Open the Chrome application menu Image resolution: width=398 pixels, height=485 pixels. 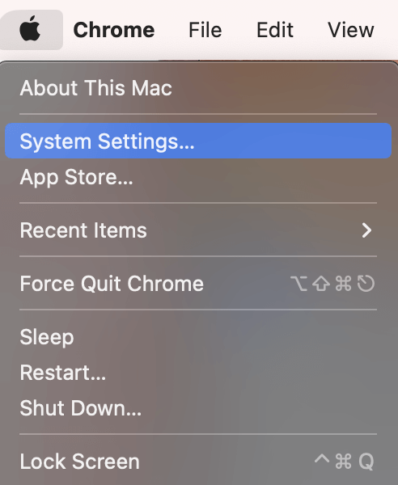point(114,30)
